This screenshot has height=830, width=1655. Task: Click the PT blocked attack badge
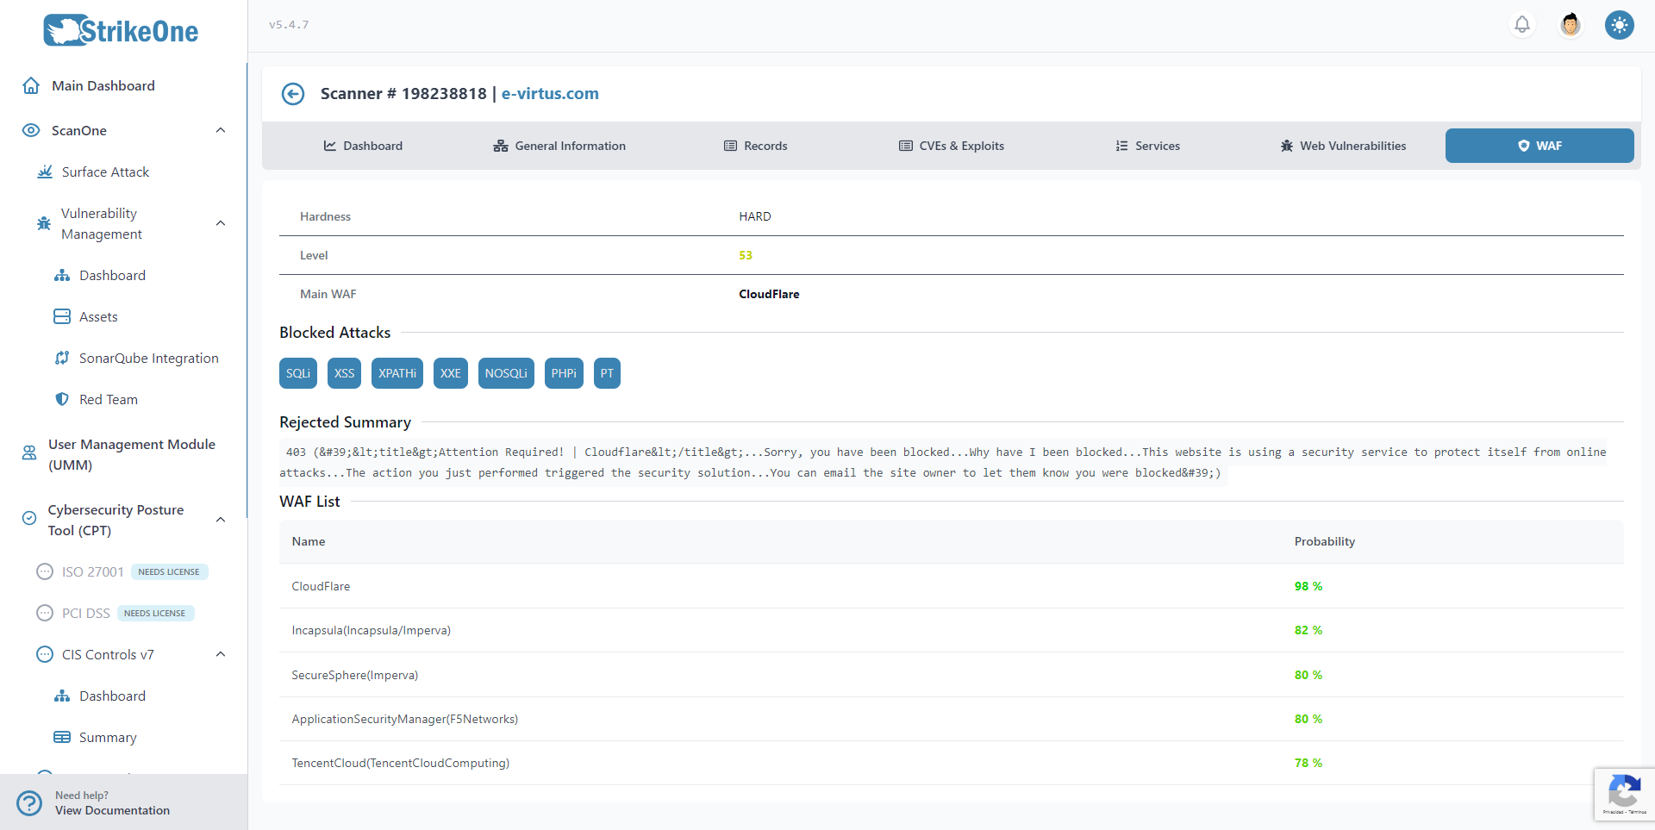pyautogui.click(x=607, y=373)
